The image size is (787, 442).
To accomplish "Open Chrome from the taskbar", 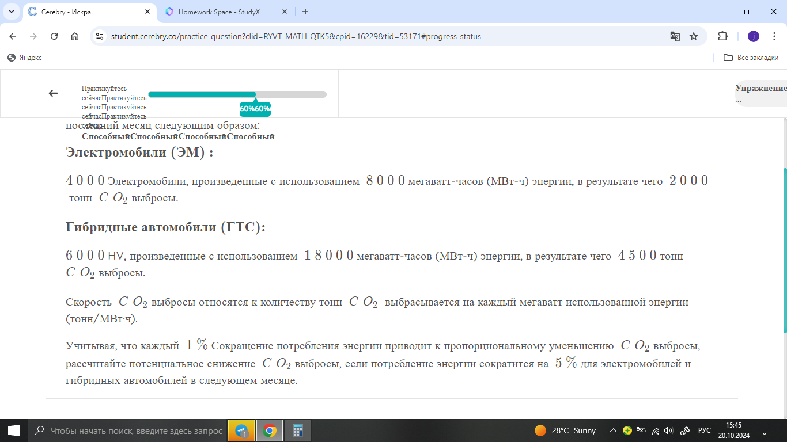I will [x=269, y=430].
